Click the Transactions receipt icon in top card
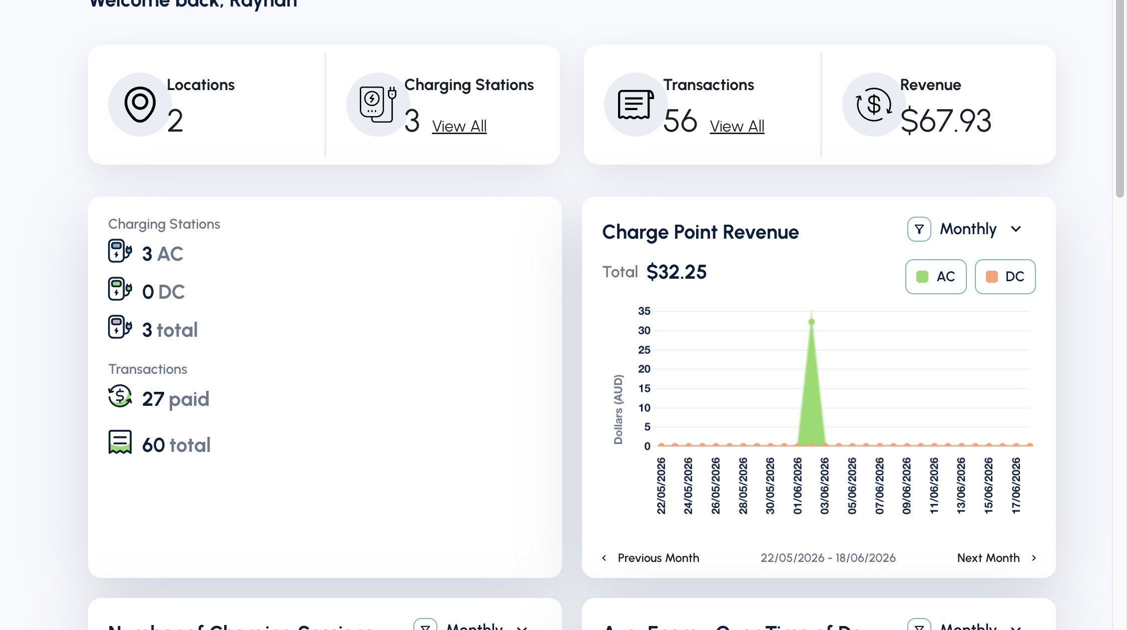This screenshot has width=1127, height=630. coord(636,105)
